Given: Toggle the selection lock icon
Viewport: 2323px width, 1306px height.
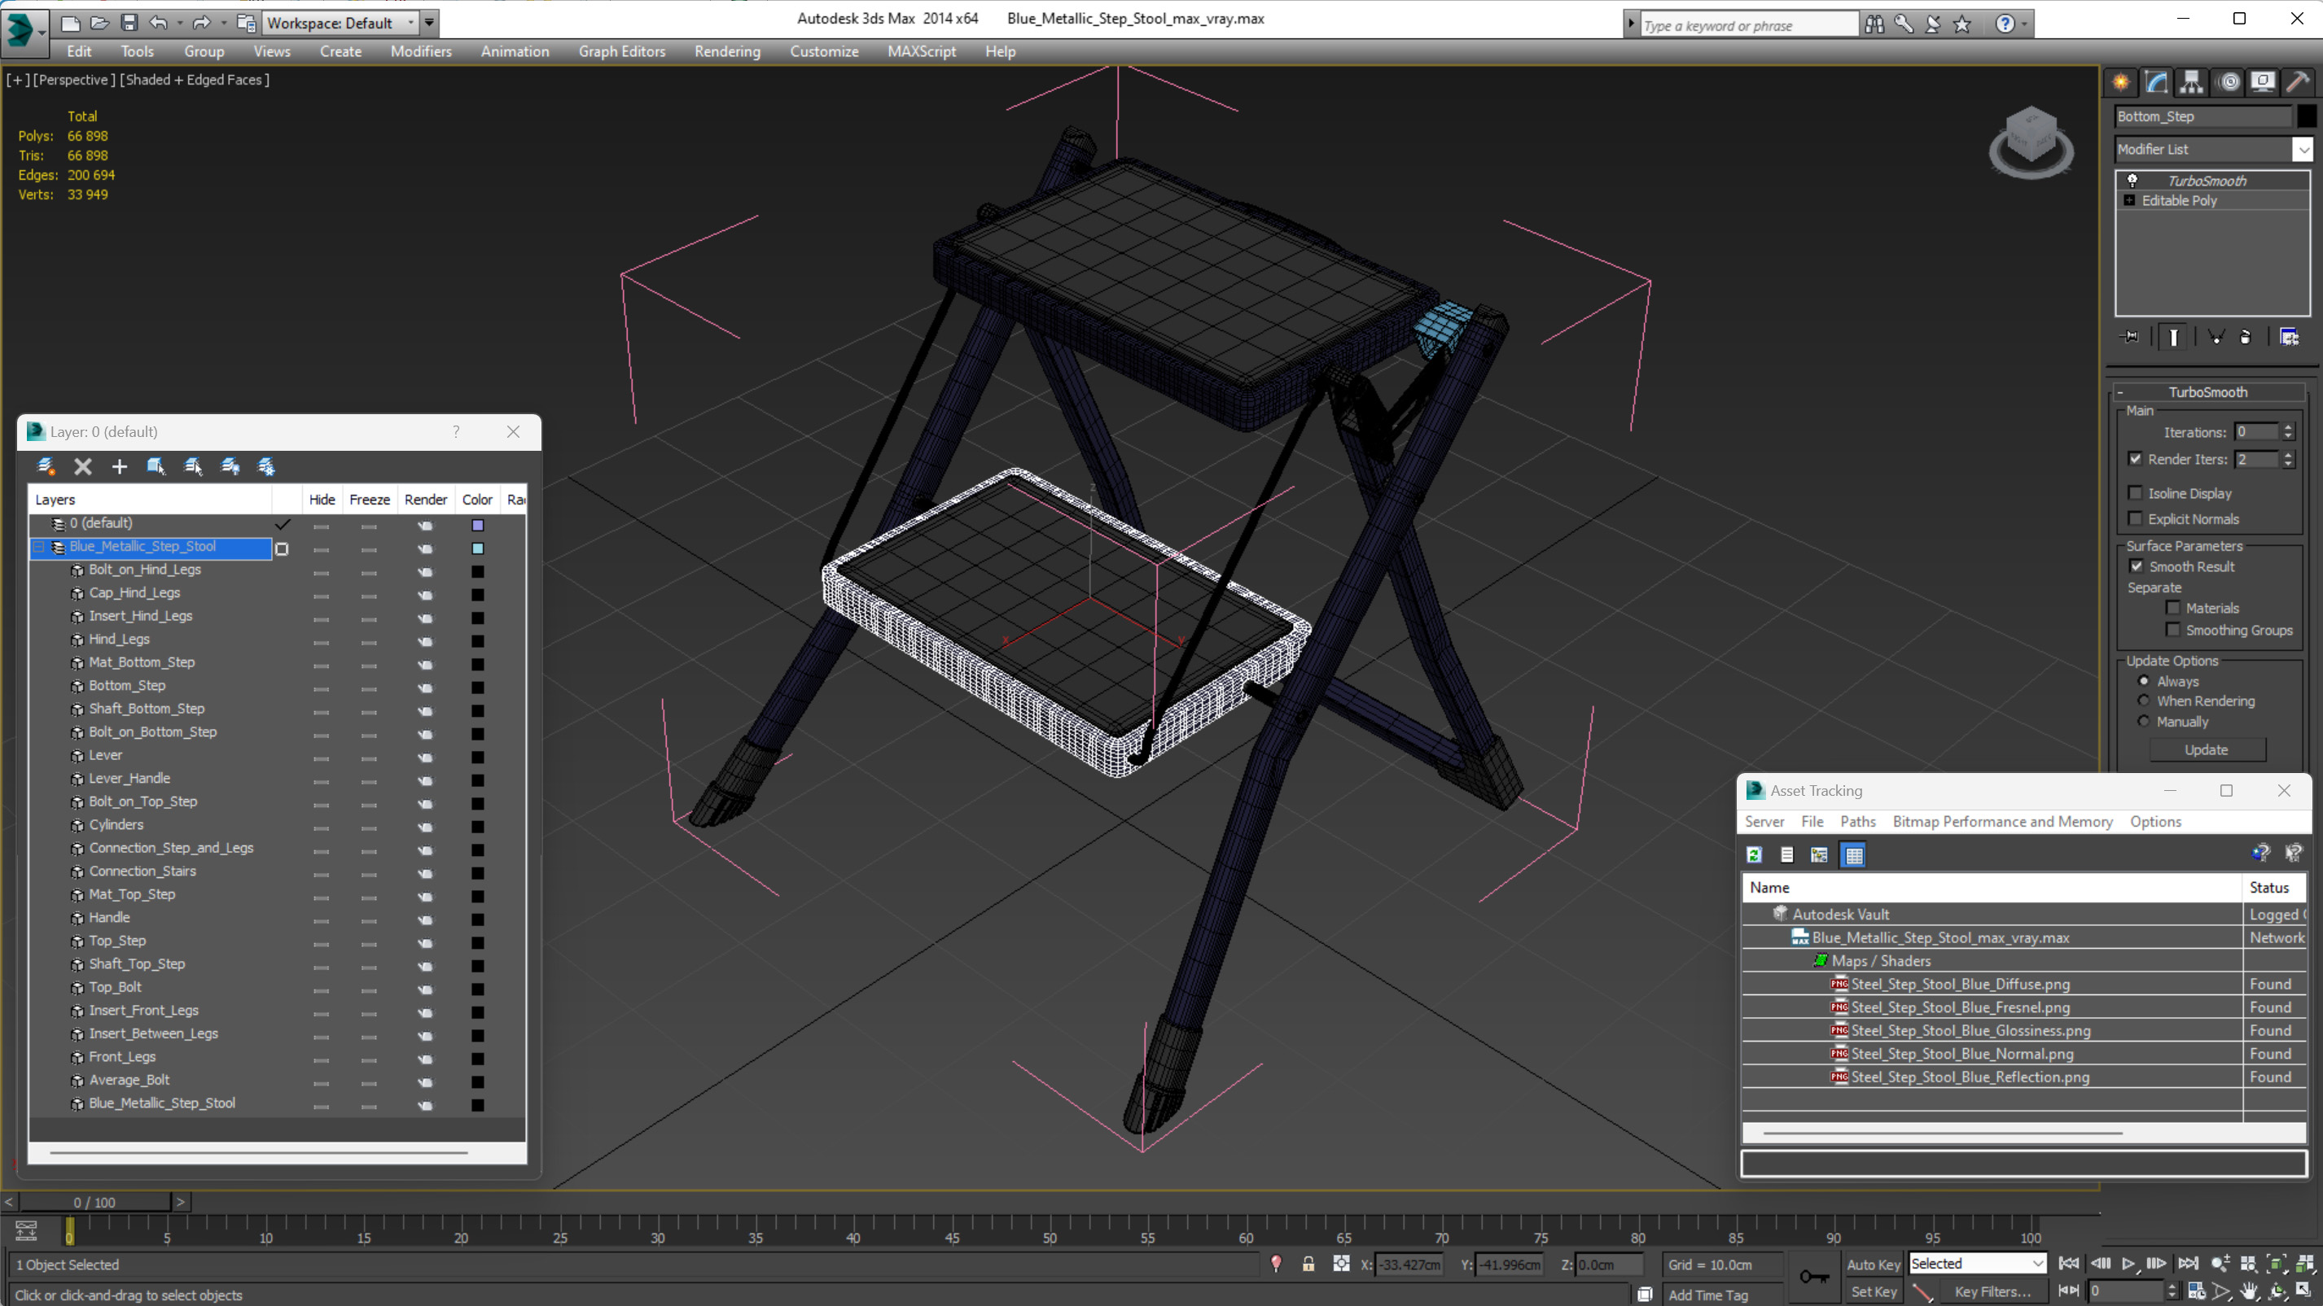Looking at the screenshot, I should click(1308, 1264).
